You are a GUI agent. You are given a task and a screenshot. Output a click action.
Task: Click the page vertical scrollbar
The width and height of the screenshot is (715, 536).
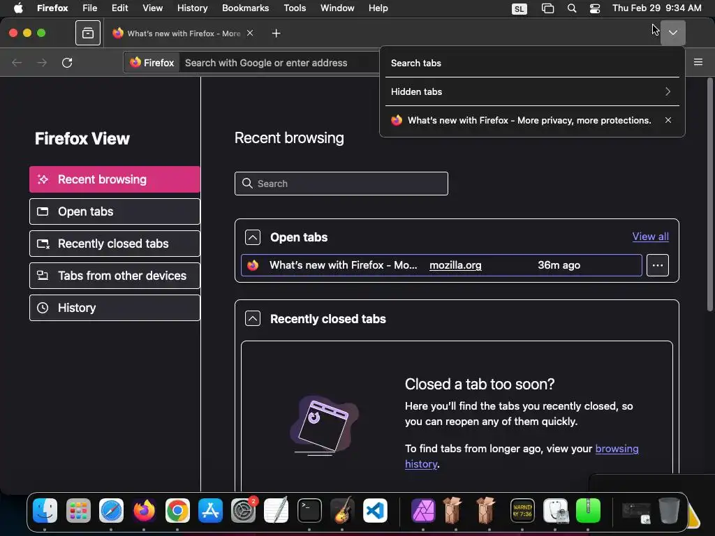click(x=709, y=195)
